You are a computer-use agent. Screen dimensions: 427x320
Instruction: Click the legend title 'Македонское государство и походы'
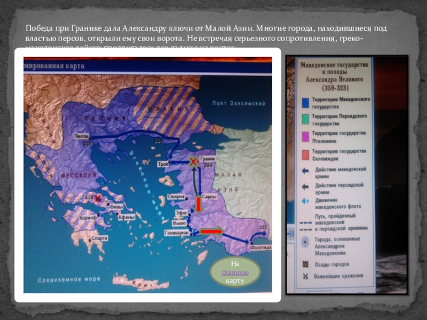coord(334,68)
